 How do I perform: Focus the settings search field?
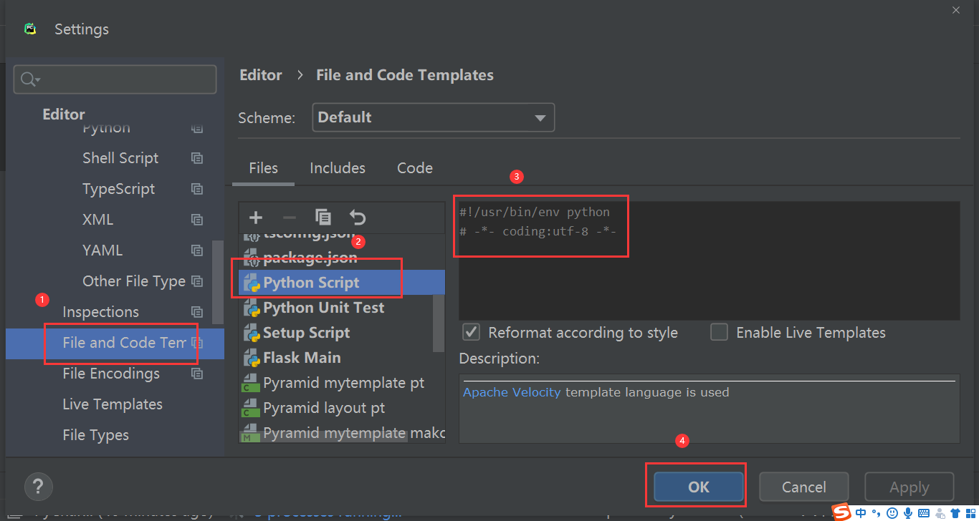(x=115, y=79)
